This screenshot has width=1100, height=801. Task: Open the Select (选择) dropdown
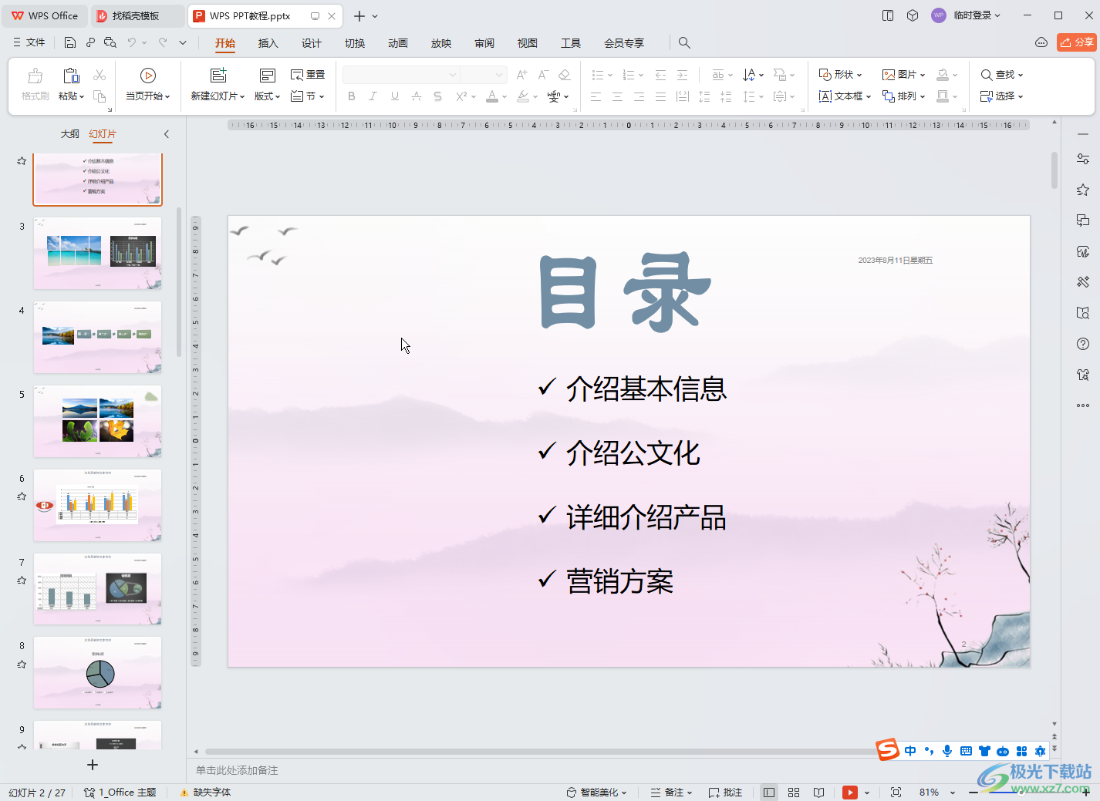coord(1001,96)
